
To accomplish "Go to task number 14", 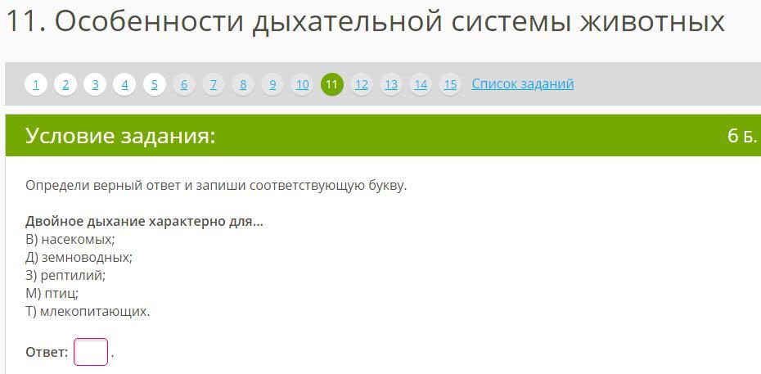I will [421, 85].
